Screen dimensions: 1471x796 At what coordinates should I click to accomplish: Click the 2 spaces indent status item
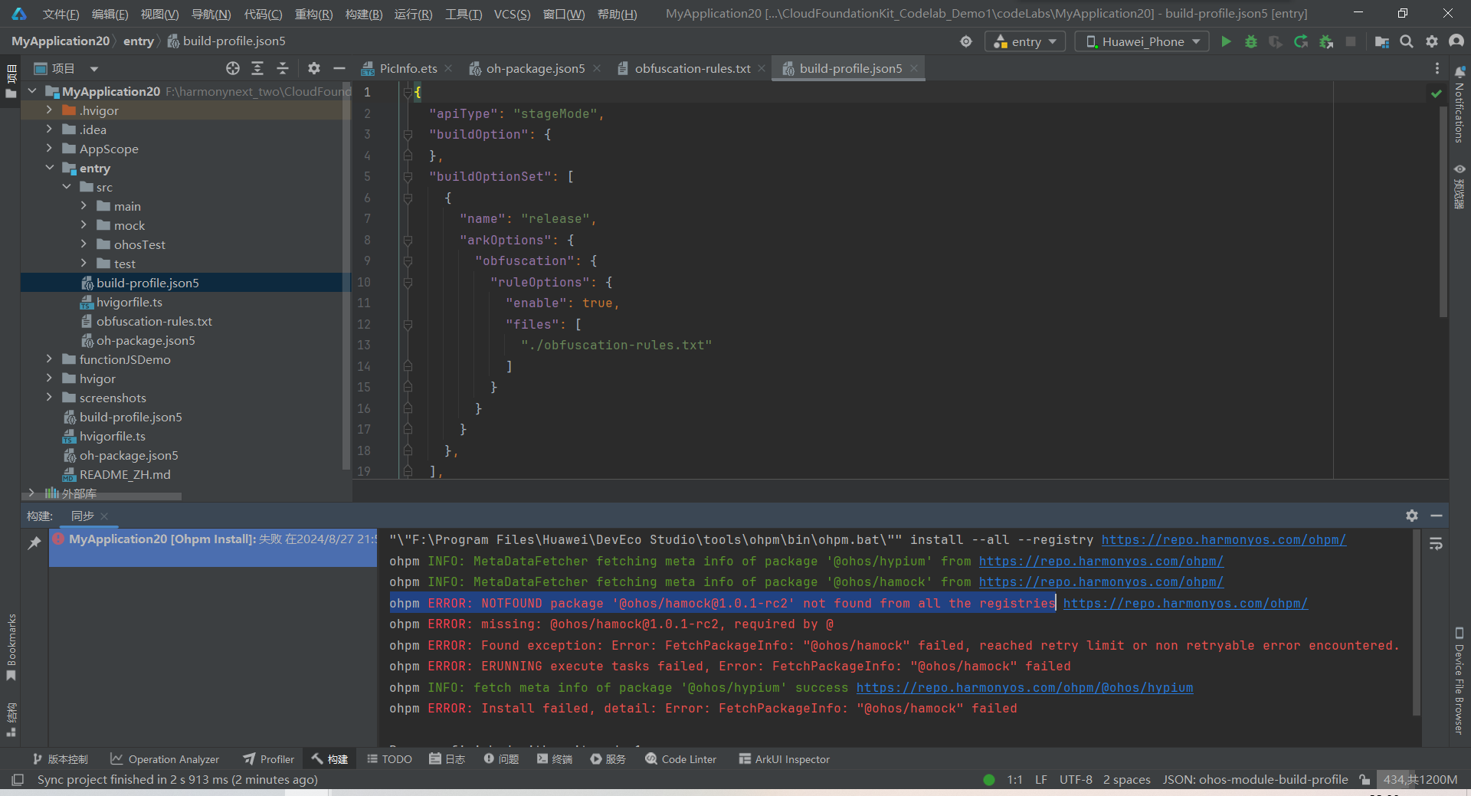1126,779
